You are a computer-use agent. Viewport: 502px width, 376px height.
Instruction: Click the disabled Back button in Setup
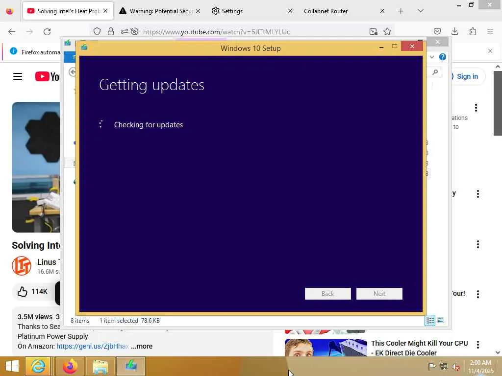pyautogui.click(x=327, y=294)
